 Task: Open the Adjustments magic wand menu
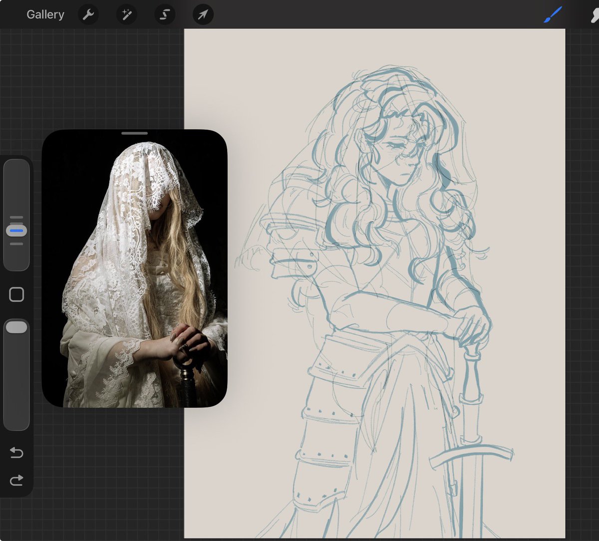pyautogui.click(x=127, y=15)
